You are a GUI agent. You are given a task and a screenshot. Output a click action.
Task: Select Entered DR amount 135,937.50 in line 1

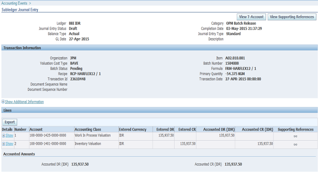tap(166, 135)
